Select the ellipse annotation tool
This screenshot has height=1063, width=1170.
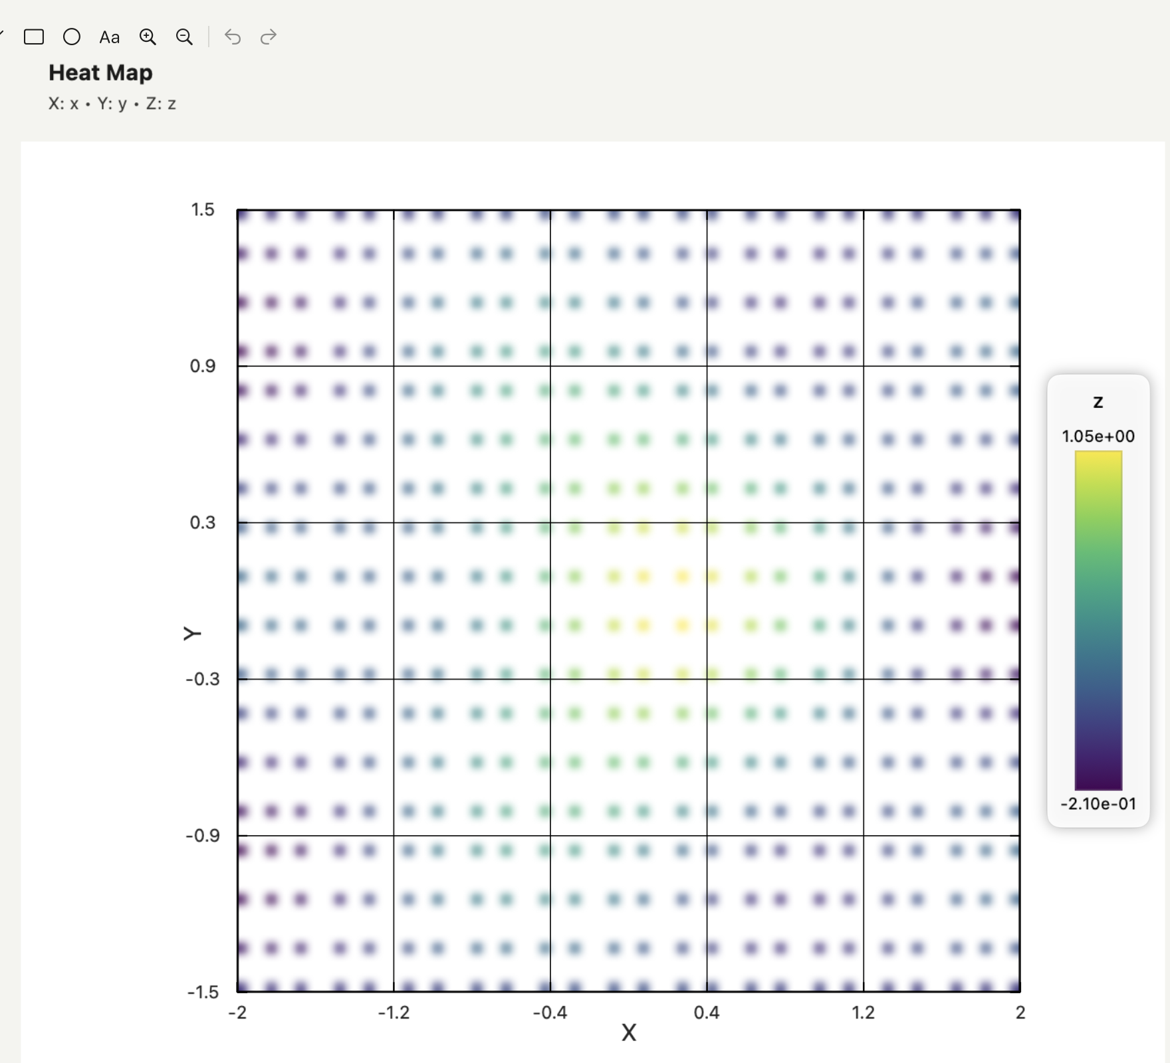tap(72, 37)
